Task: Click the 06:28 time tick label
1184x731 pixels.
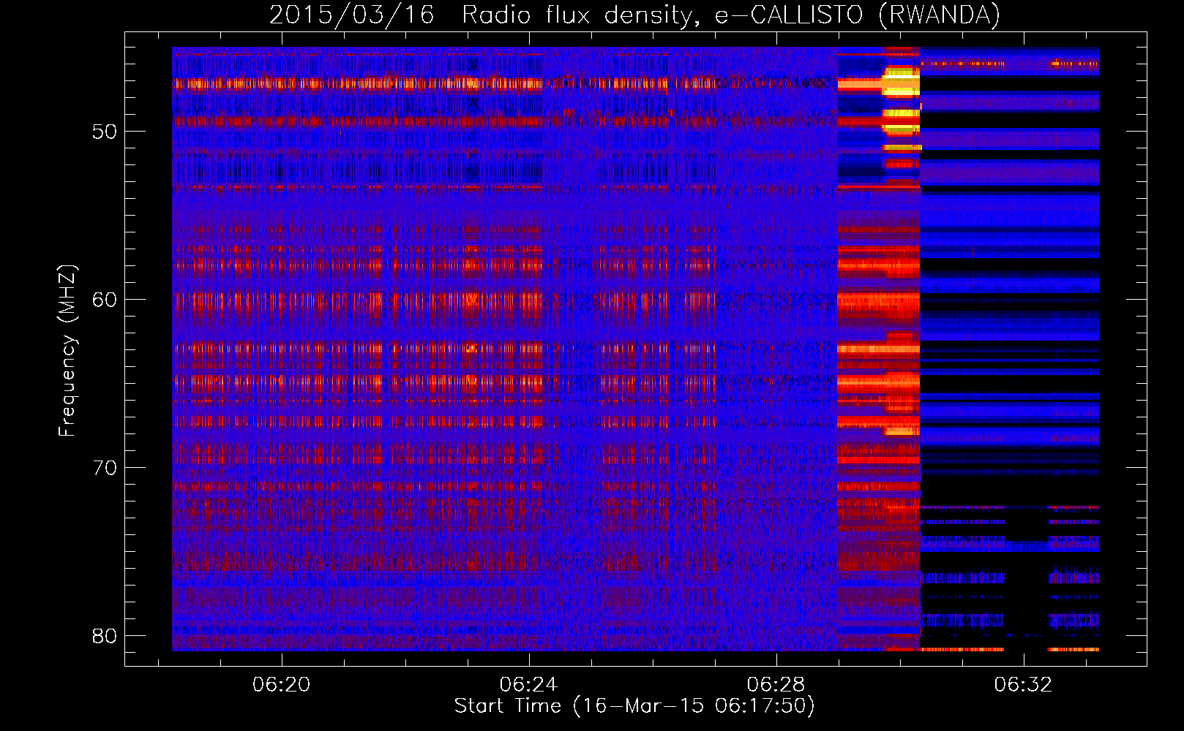Action: [x=776, y=684]
